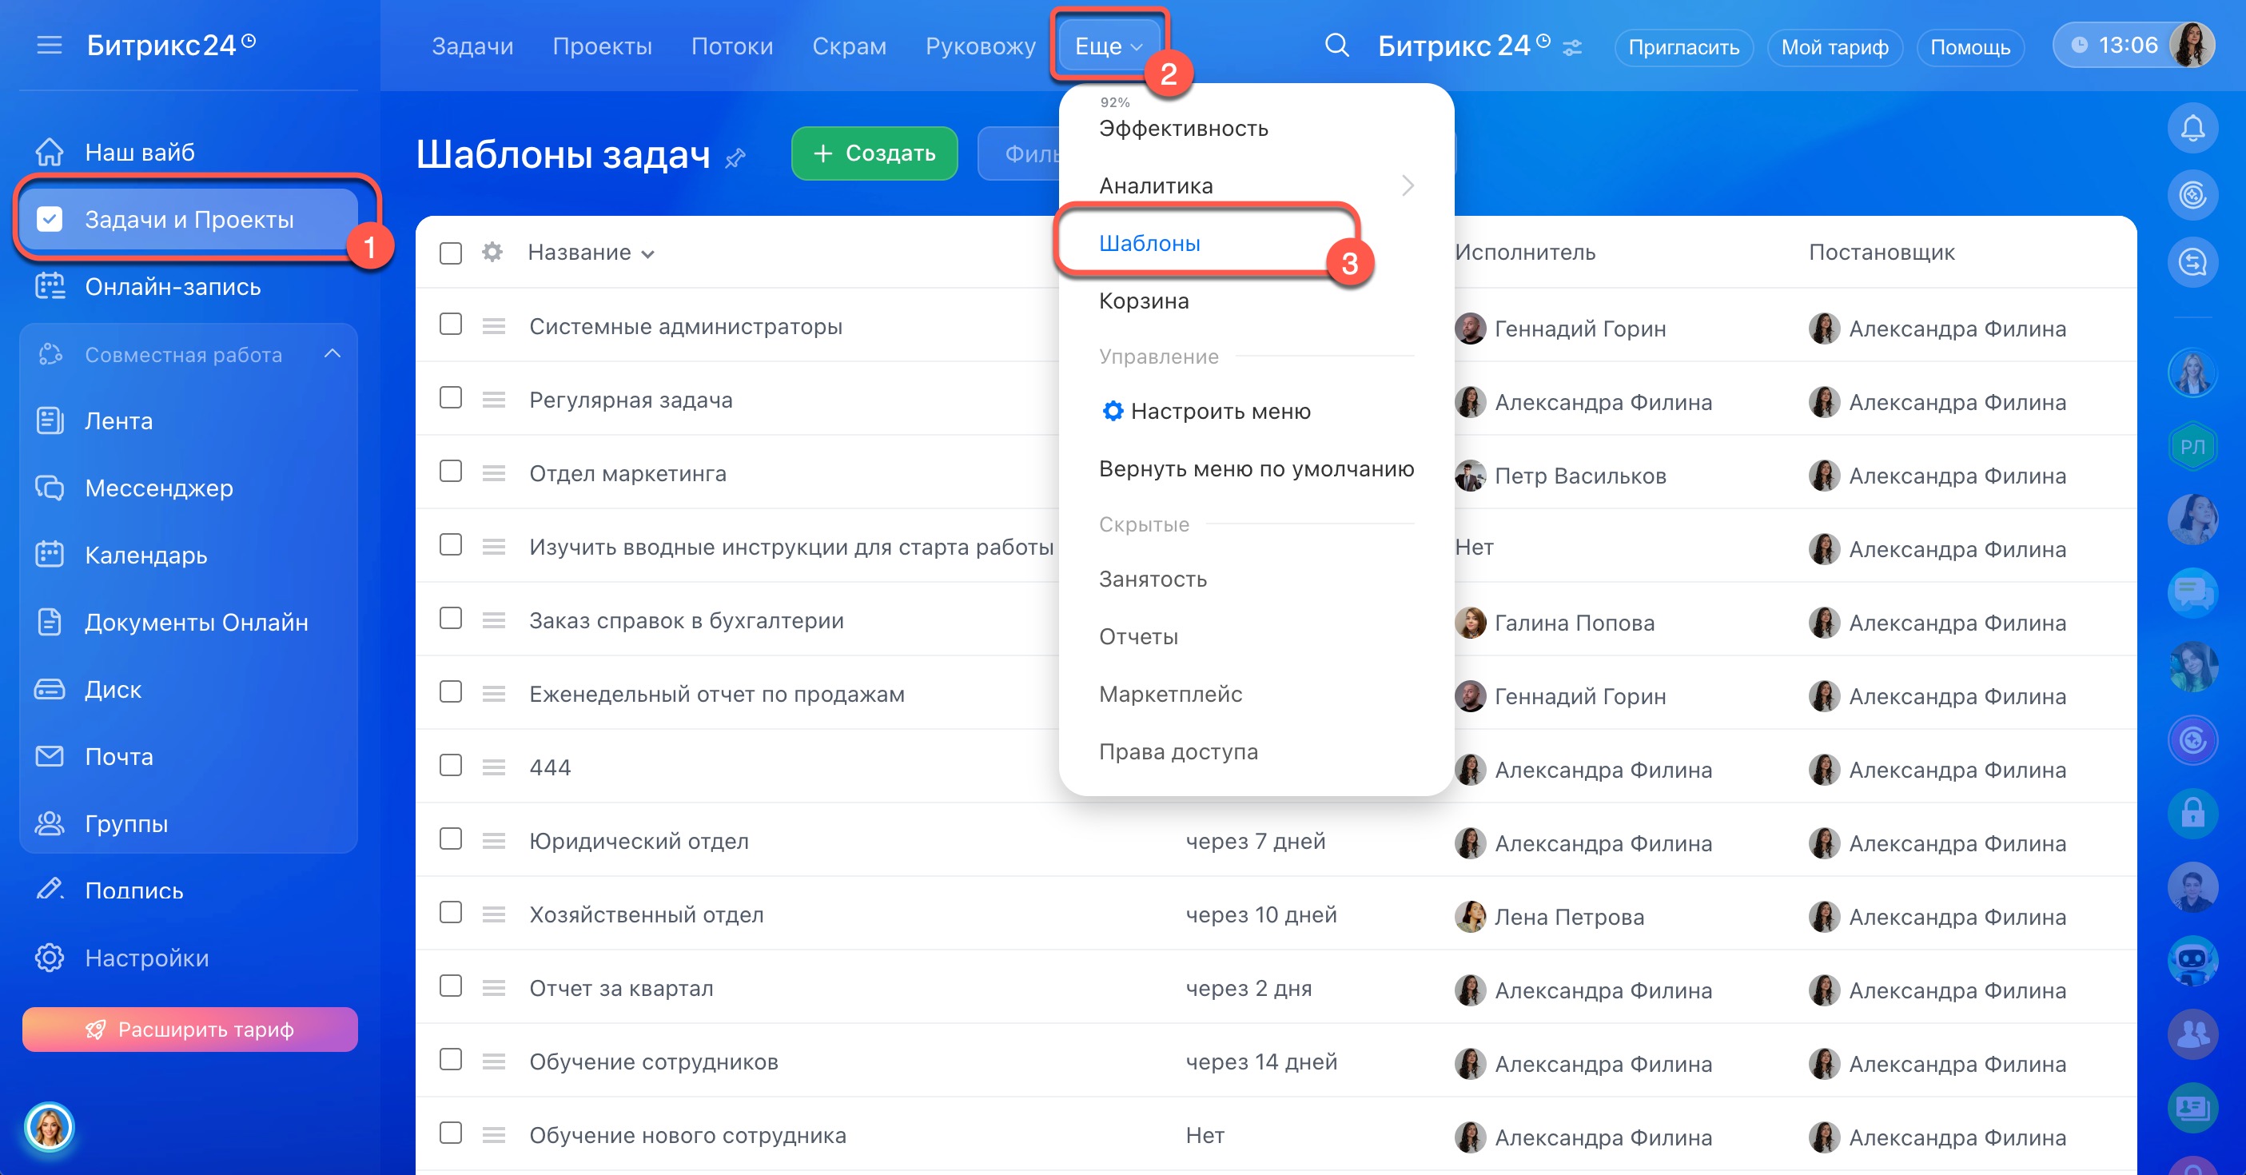Open the Диск sidebar icon

coord(50,690)
